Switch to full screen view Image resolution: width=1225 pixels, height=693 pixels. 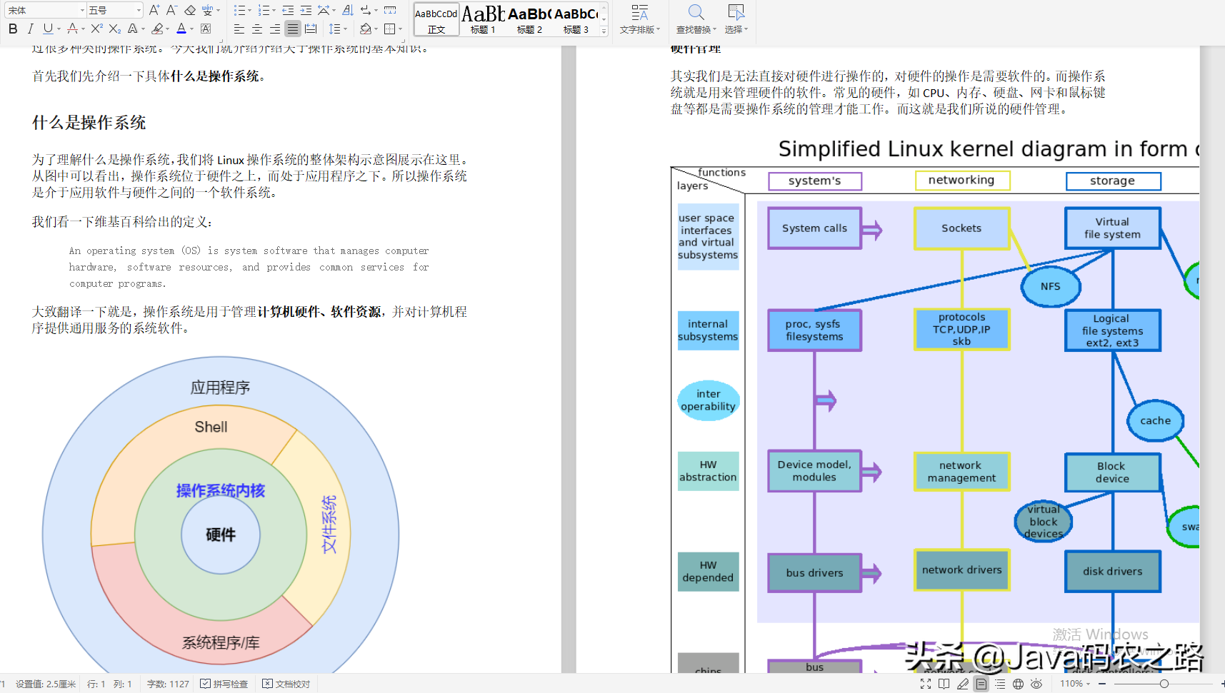(926, 684)
